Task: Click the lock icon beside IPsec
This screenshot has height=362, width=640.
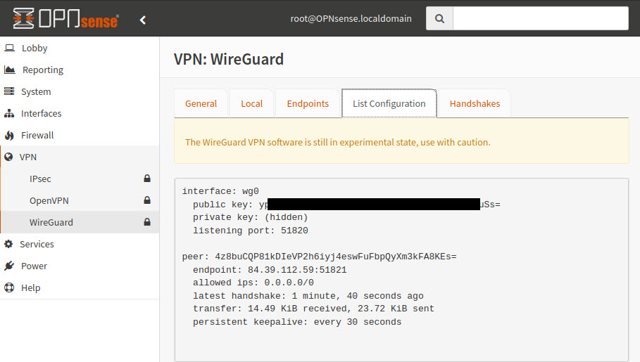Action: pyautogui.click(x=147, y=178)
